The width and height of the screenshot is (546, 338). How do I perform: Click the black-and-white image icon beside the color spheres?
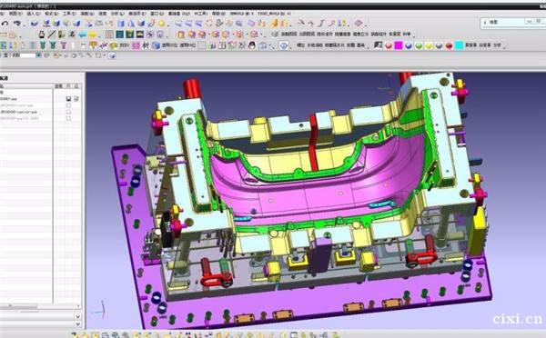click(379, 45)
